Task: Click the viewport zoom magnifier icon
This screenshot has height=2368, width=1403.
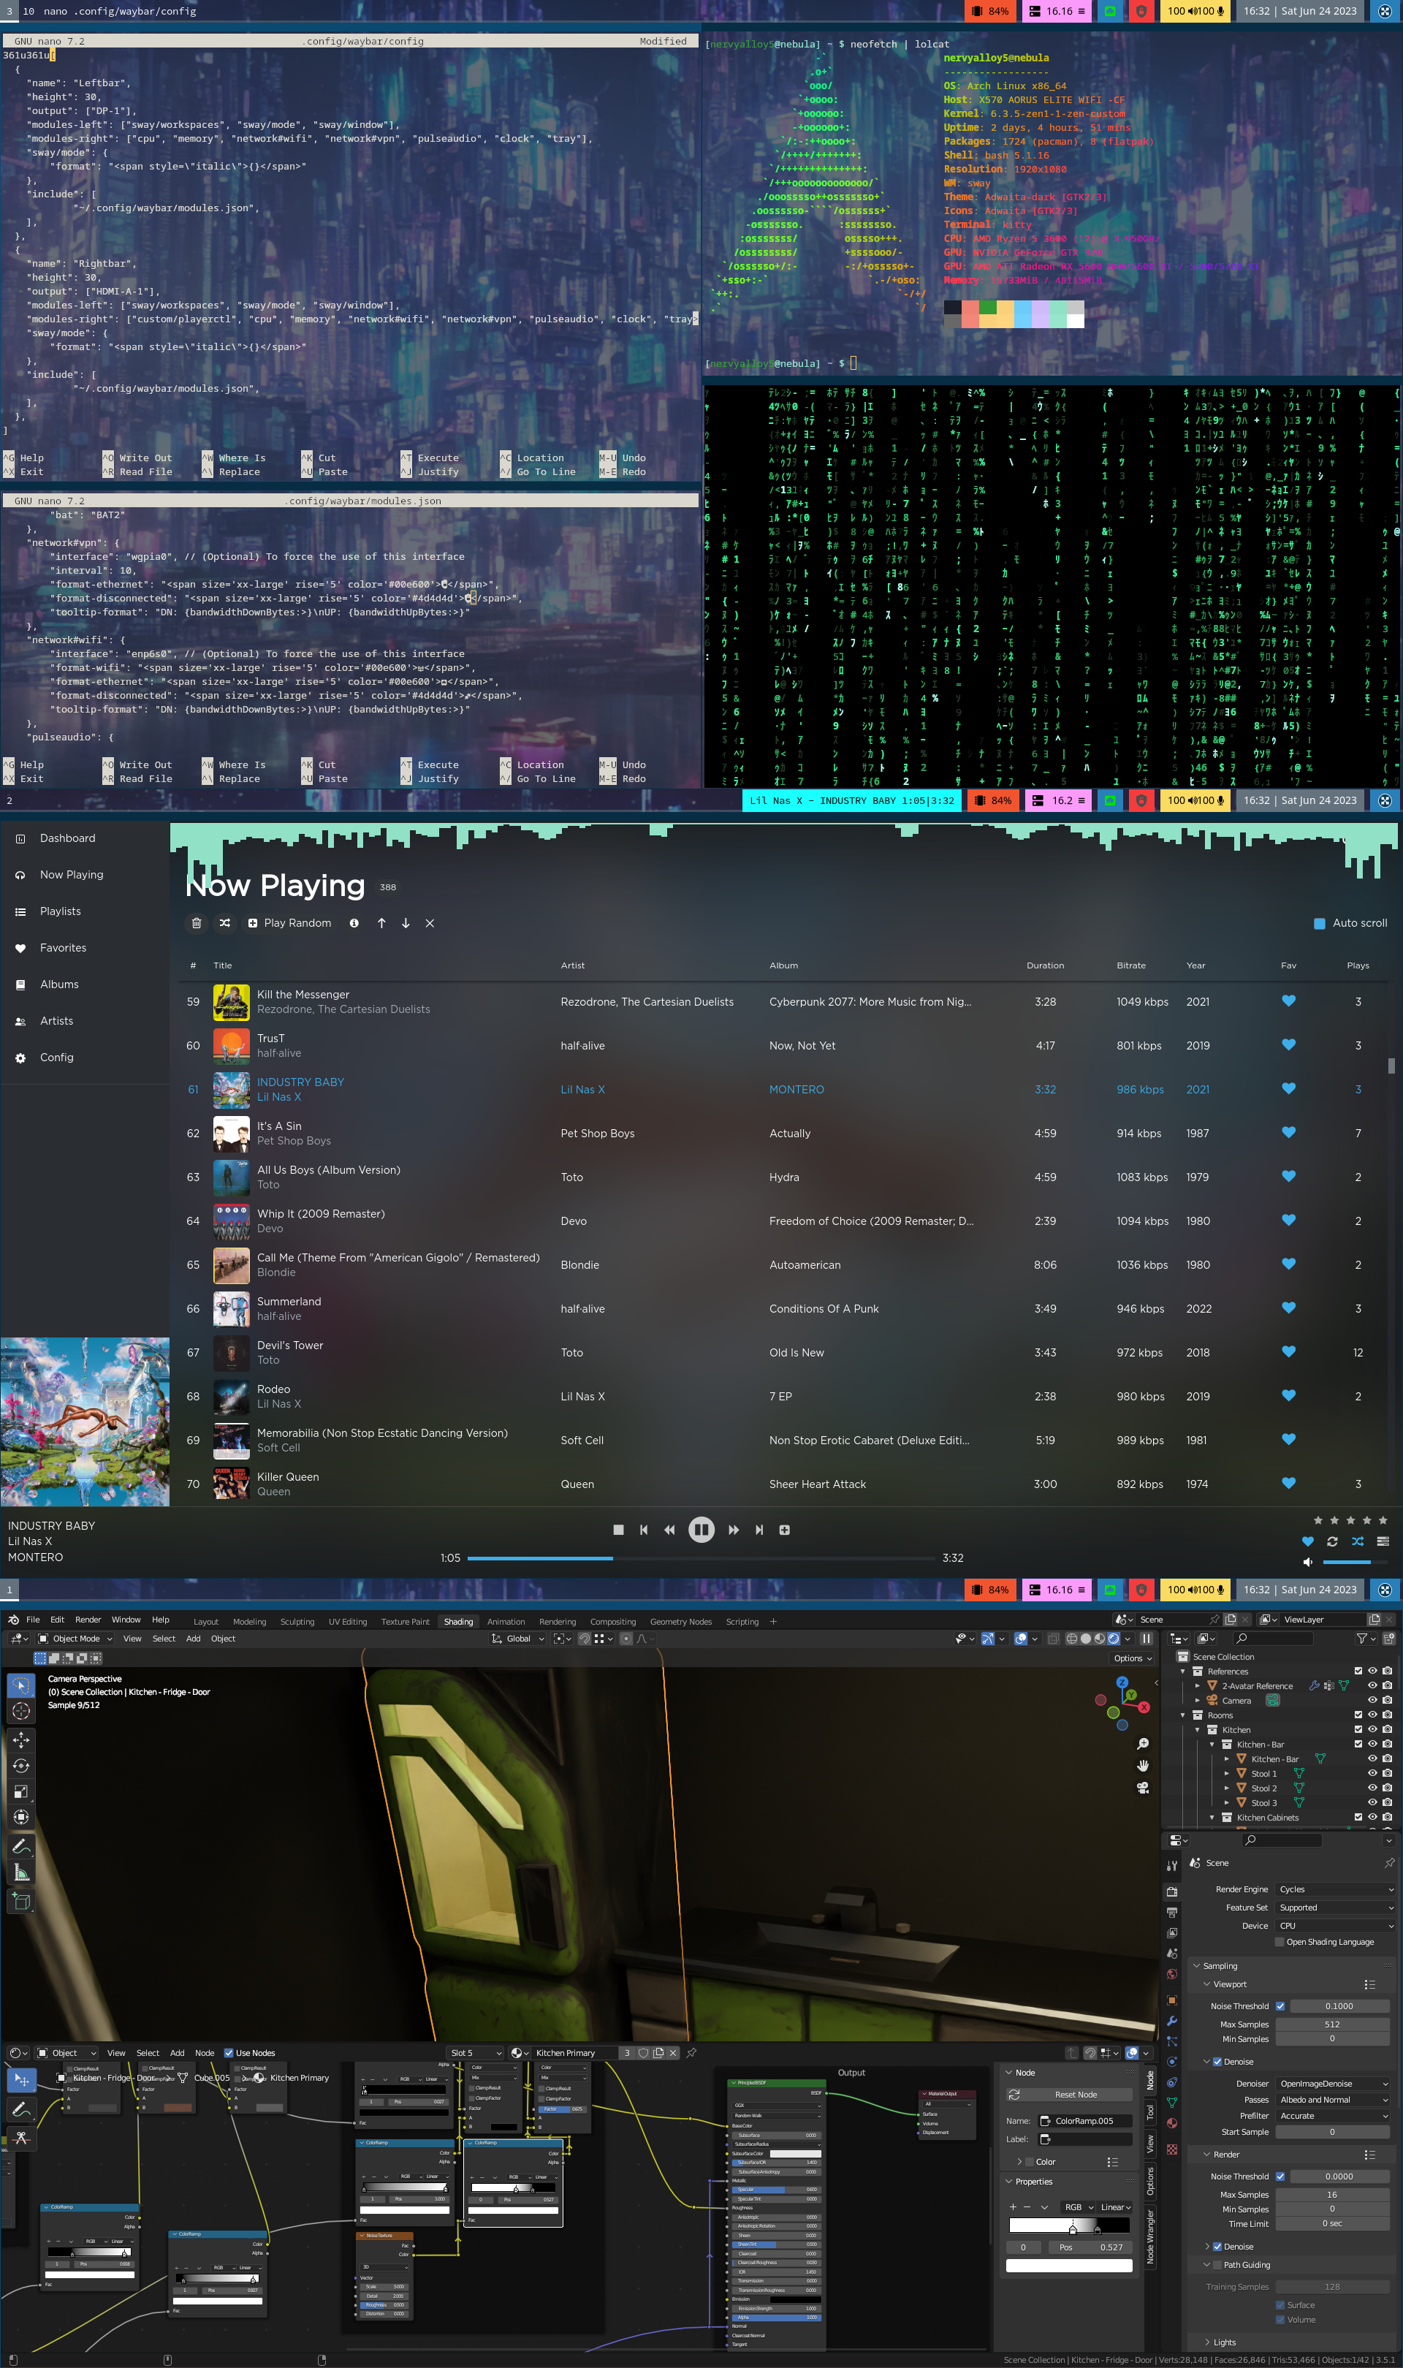Action: pos(1142,1744)
